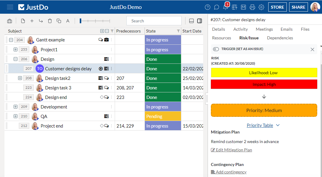
Task: Click the State column filter icon
Action: point(178,31)
